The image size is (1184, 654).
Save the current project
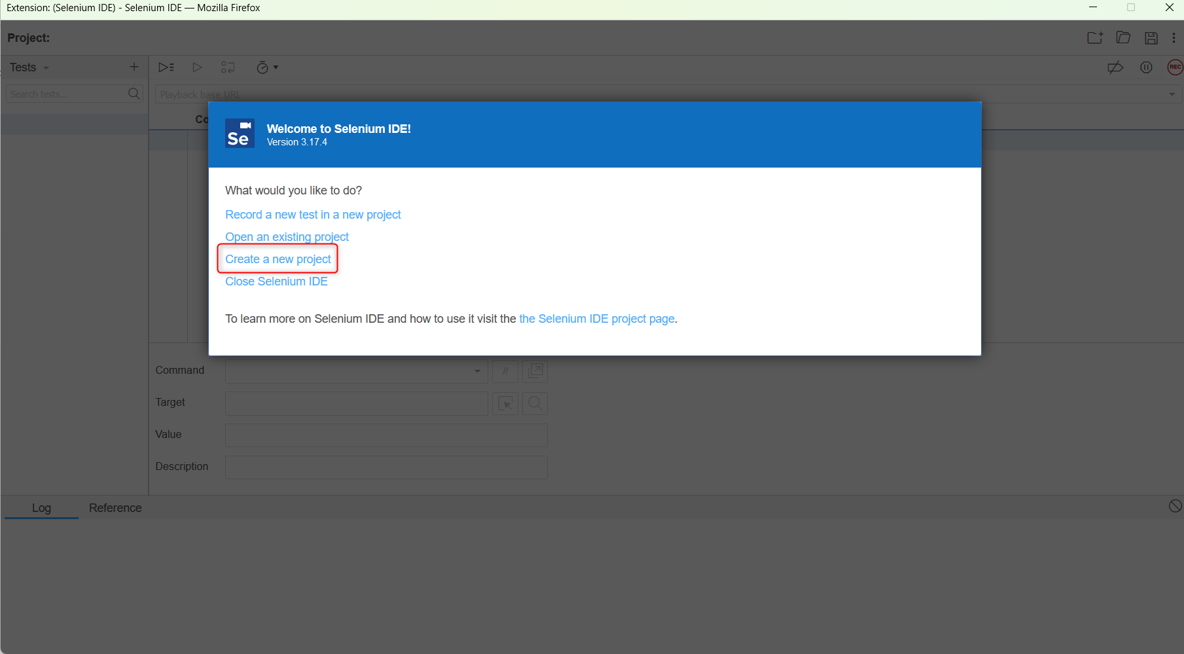1151,37
